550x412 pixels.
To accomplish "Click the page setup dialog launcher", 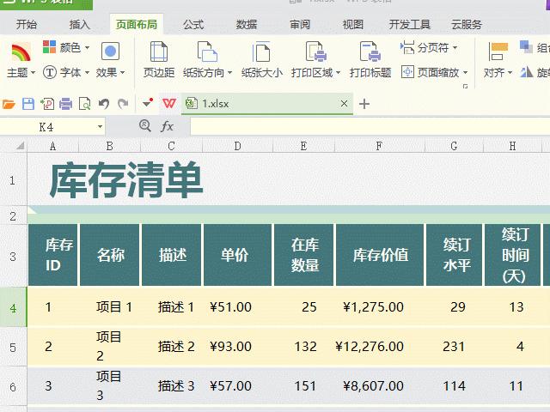I will (465, 86).
